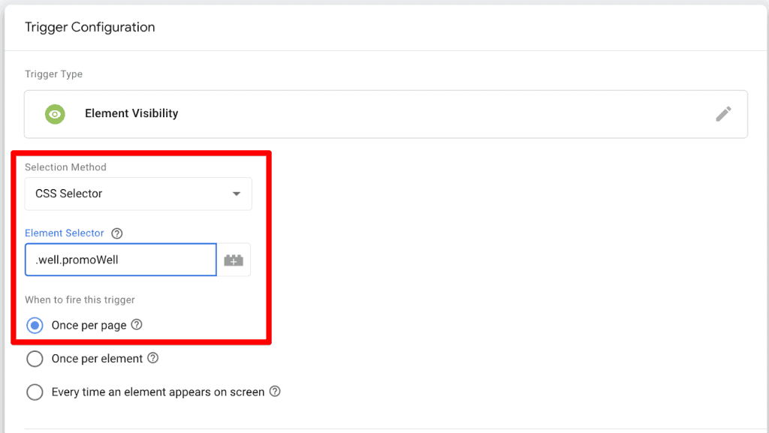Click the Trigger Type section label
This screenshot has height=433, width=769.
[53, 74]
